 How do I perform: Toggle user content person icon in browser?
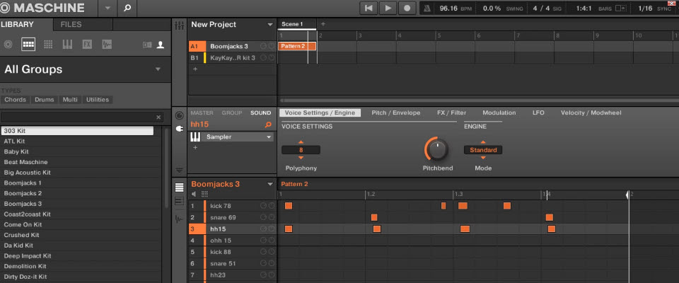(x=161, y=45)
